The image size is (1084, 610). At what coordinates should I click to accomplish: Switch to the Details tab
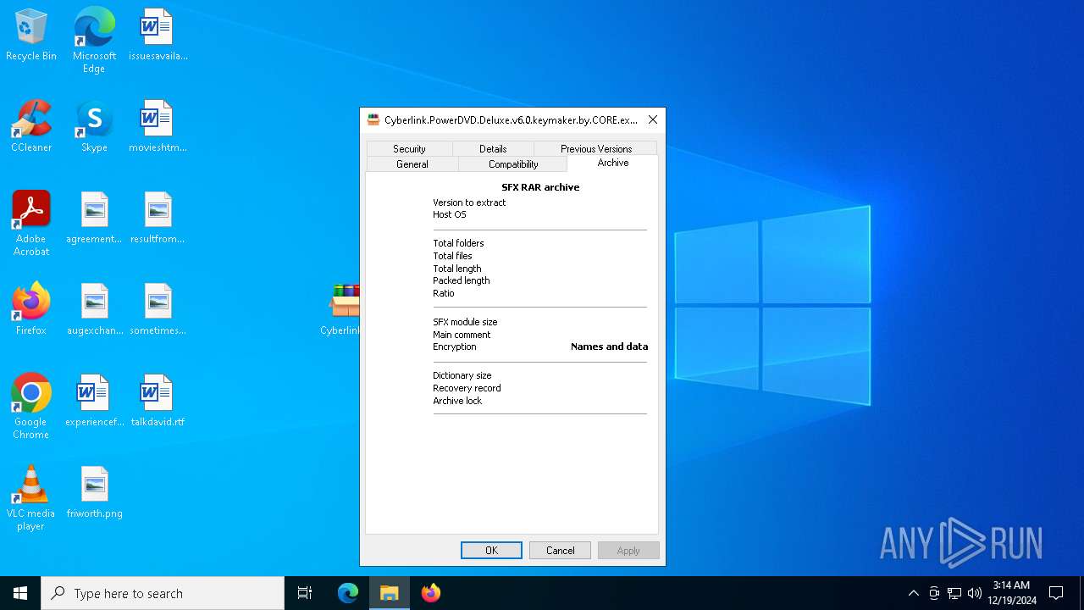(x=493, y=148)
